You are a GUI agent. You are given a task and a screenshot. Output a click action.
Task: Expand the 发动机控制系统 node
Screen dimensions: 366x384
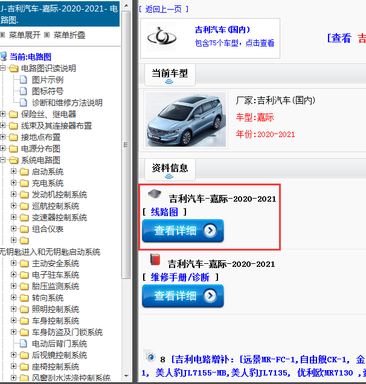click(x=14, y=194)
